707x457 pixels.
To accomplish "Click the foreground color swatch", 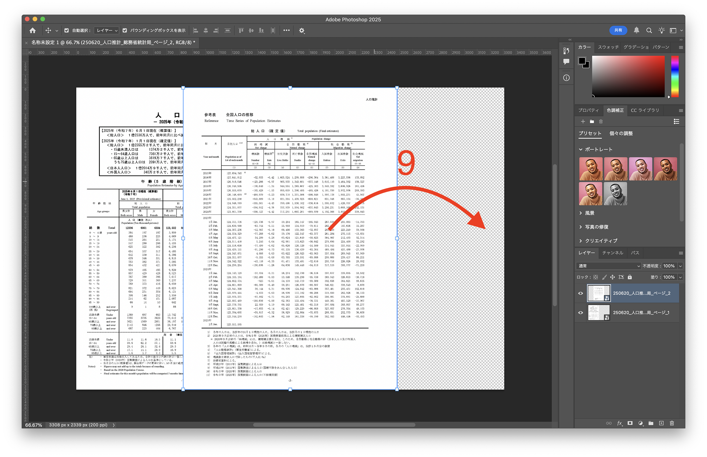I will click(582, 61).
